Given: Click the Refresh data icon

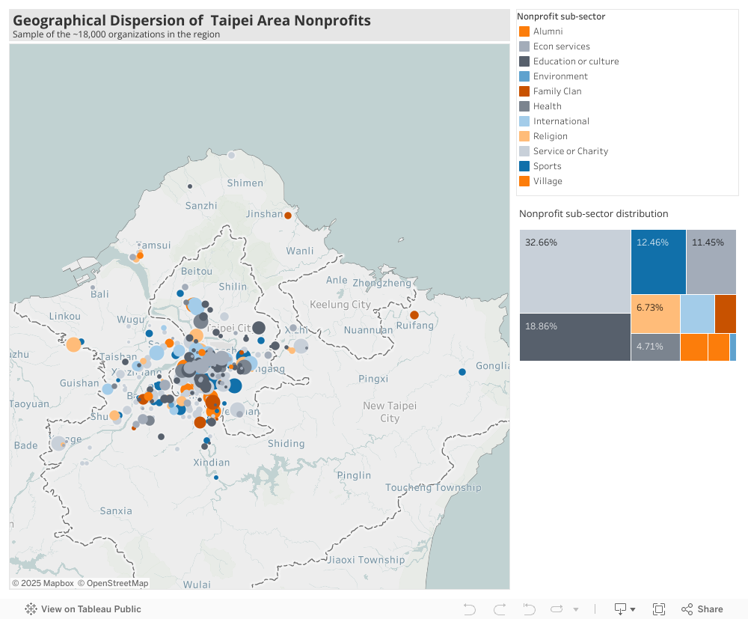Looking at the screenshot, I should tap(558, 609).
